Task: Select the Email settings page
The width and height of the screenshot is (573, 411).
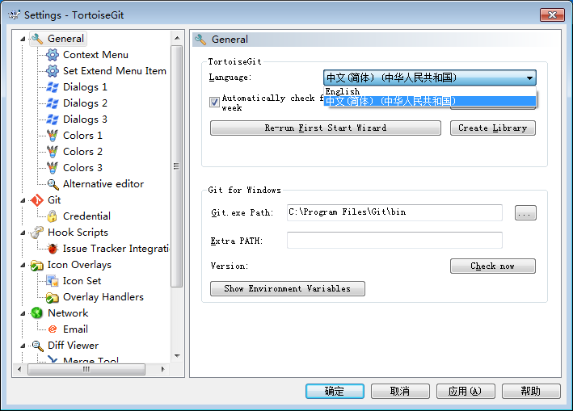Action: [76, 329]
